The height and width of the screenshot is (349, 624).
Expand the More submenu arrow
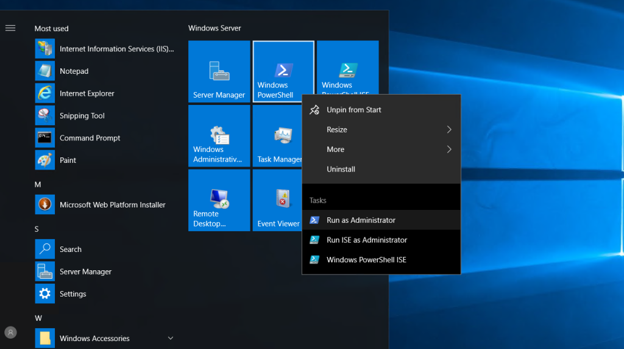coord(449,149)
